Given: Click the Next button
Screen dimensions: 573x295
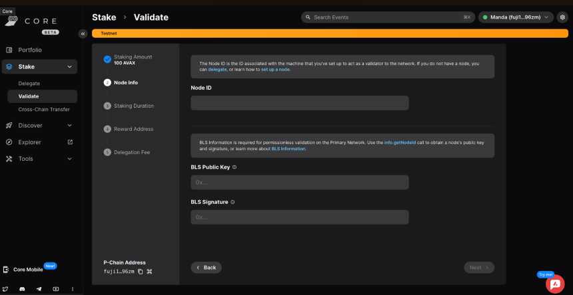Looking at the screenshot, I should [x=479, y=267].
